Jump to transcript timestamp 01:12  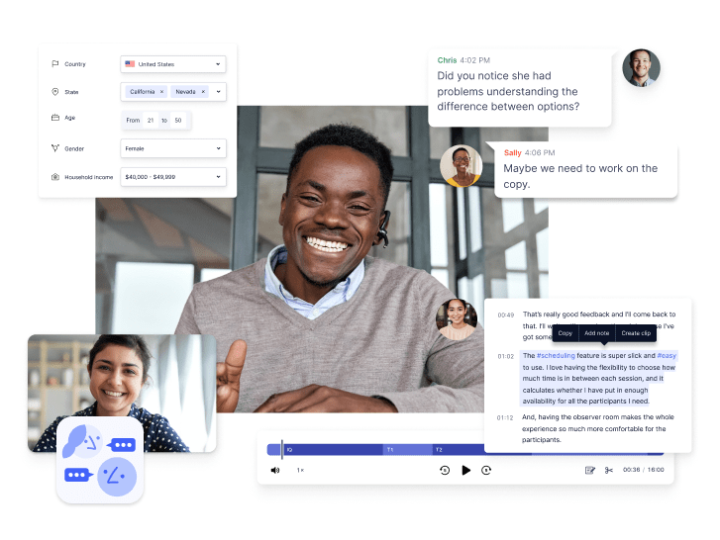[x=505, y=417]
